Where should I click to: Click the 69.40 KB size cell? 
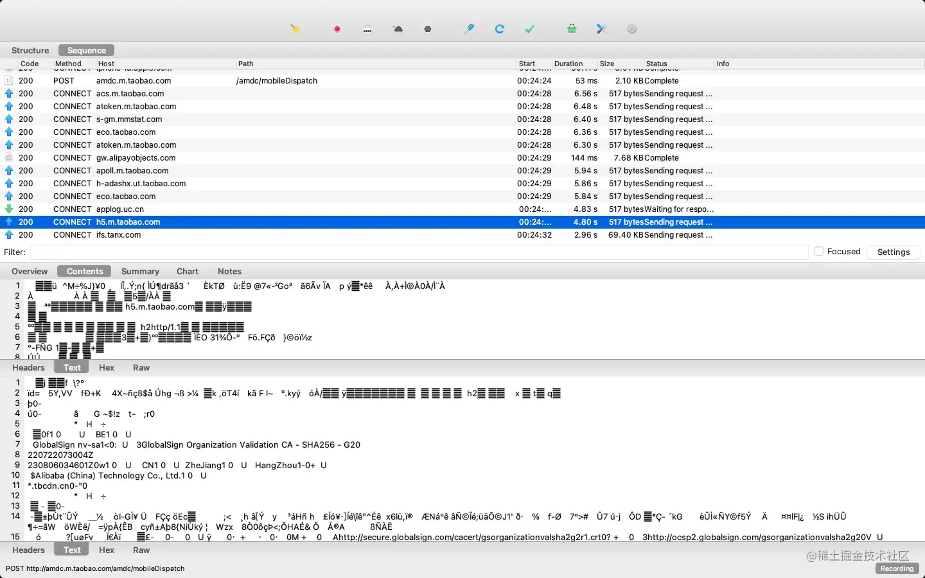click(x=626, y=235)
